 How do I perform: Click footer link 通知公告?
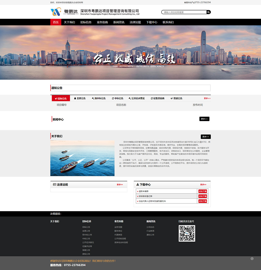click(x=150, y=235)
